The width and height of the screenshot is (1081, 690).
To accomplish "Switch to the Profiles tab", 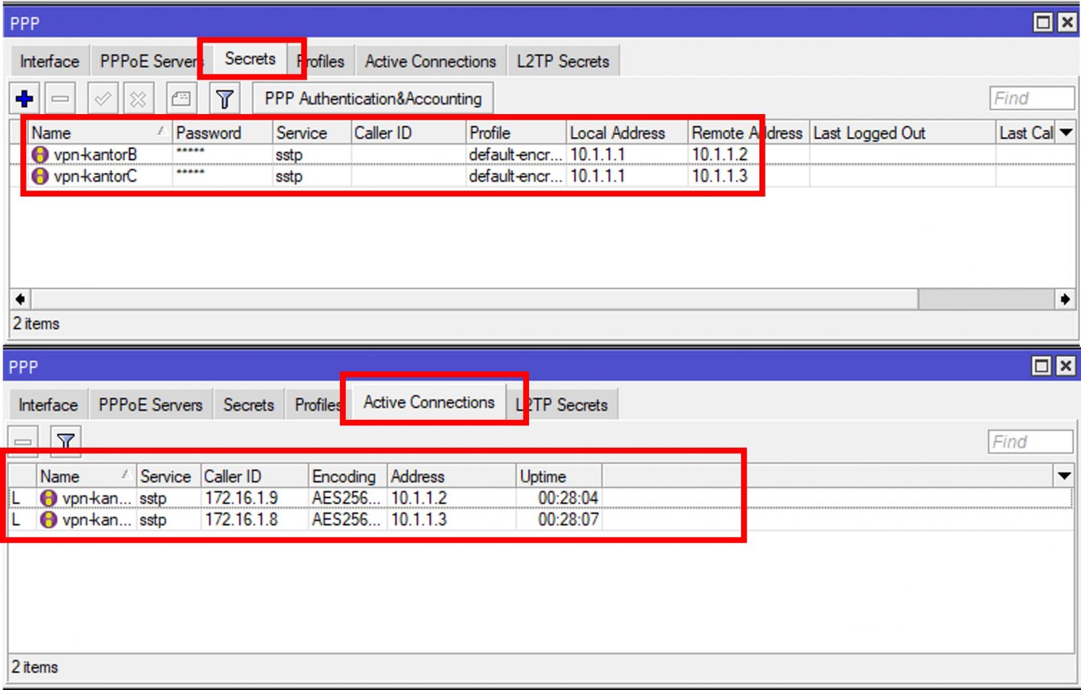I will (322, 61).
